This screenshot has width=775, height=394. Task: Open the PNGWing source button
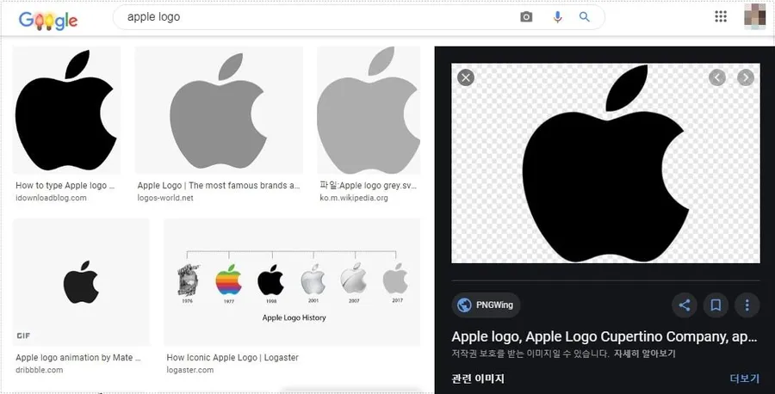coord(486,305)
